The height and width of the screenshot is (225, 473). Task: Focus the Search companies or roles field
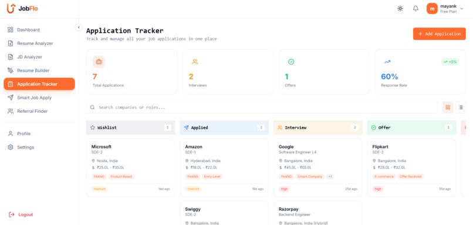(262, 108)
